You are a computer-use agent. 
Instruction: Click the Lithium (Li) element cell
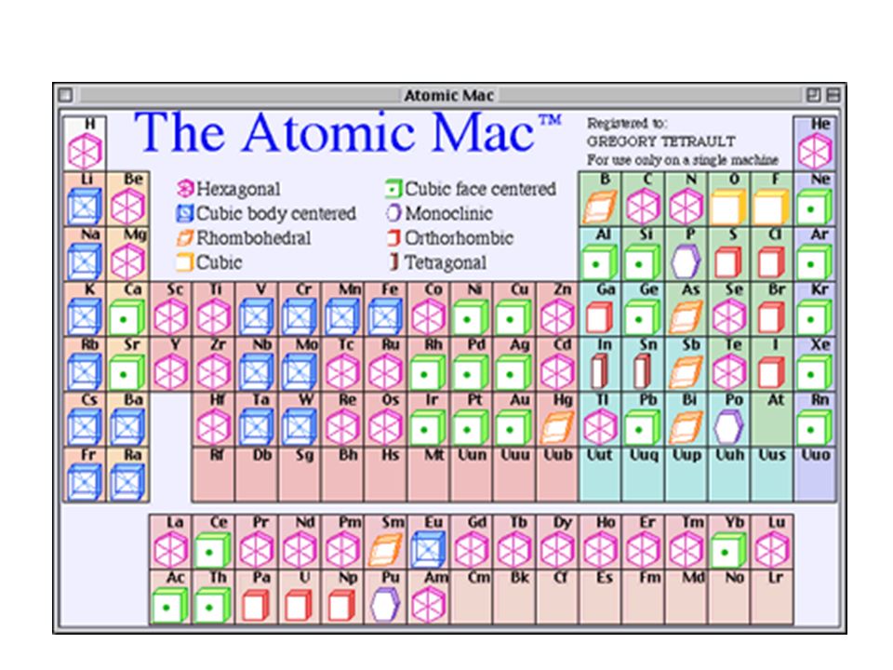[85, 199]
